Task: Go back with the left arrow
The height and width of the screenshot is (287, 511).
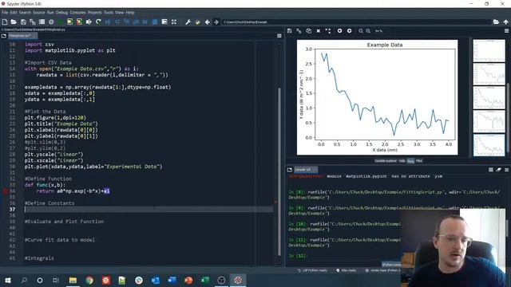Action: click(208, 22)
